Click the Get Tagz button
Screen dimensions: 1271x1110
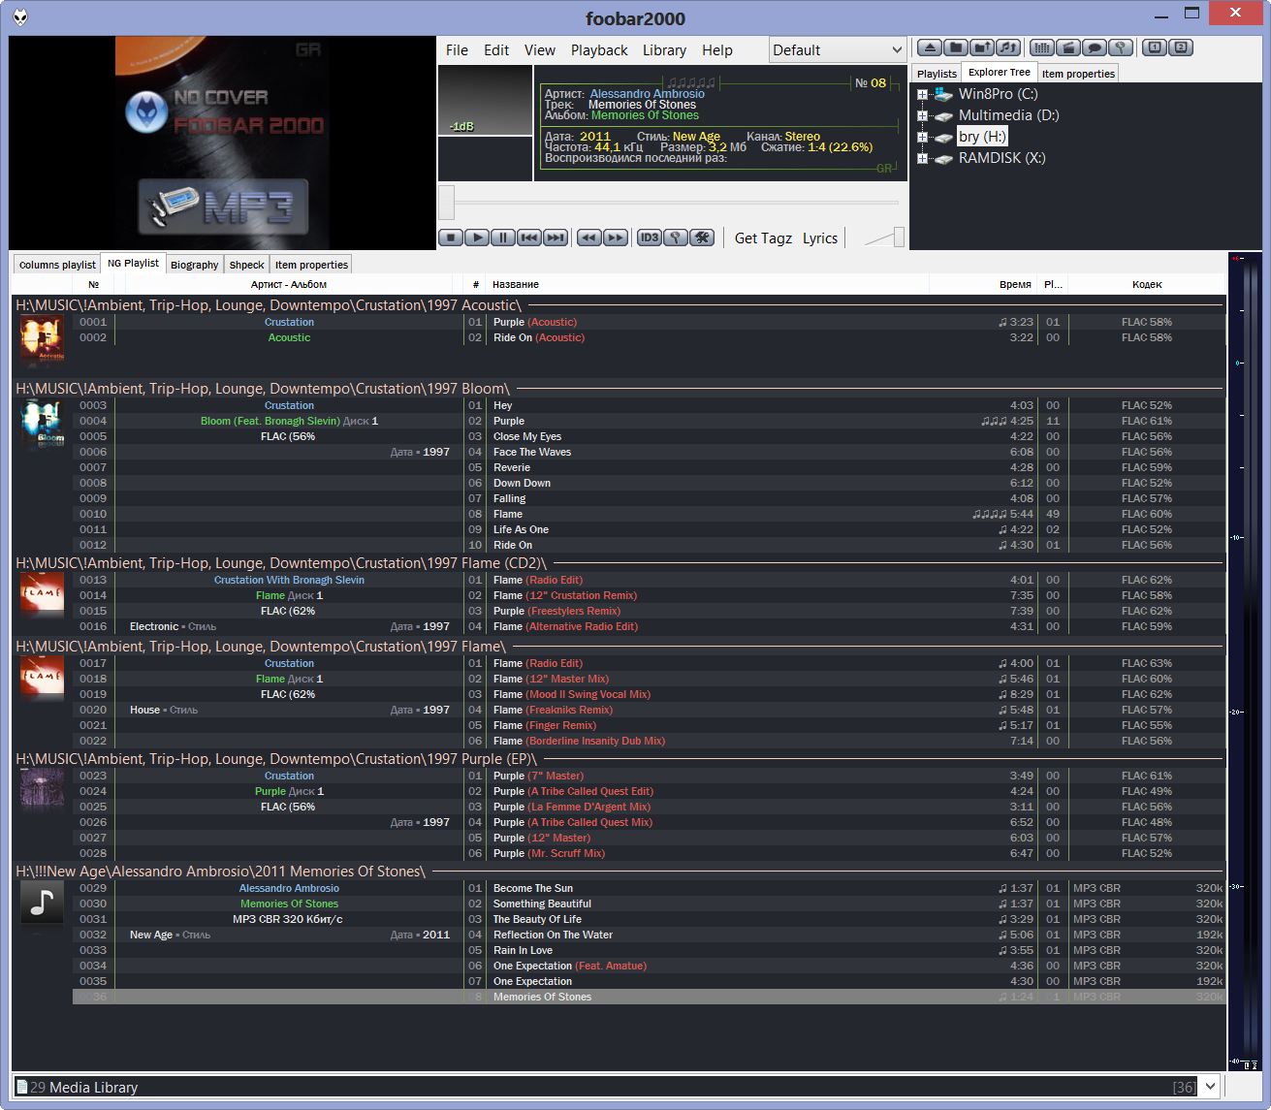763,238
